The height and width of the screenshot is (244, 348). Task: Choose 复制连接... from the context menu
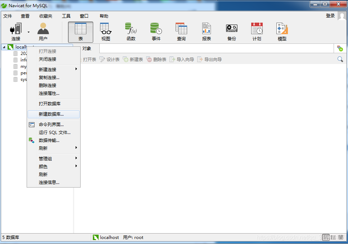(x=54, y=78)
